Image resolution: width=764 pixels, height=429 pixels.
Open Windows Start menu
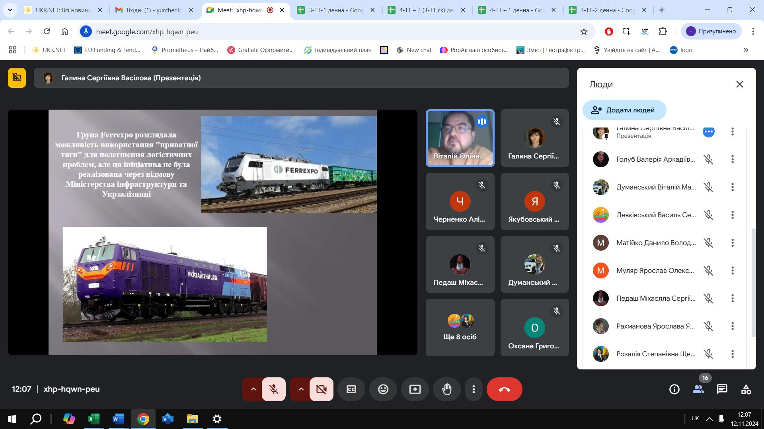[x=12, y=419]
